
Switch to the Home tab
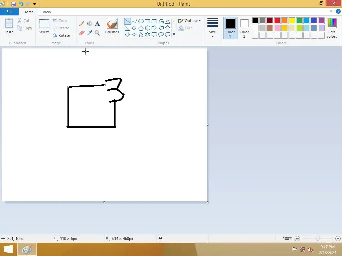coord(28,12)
